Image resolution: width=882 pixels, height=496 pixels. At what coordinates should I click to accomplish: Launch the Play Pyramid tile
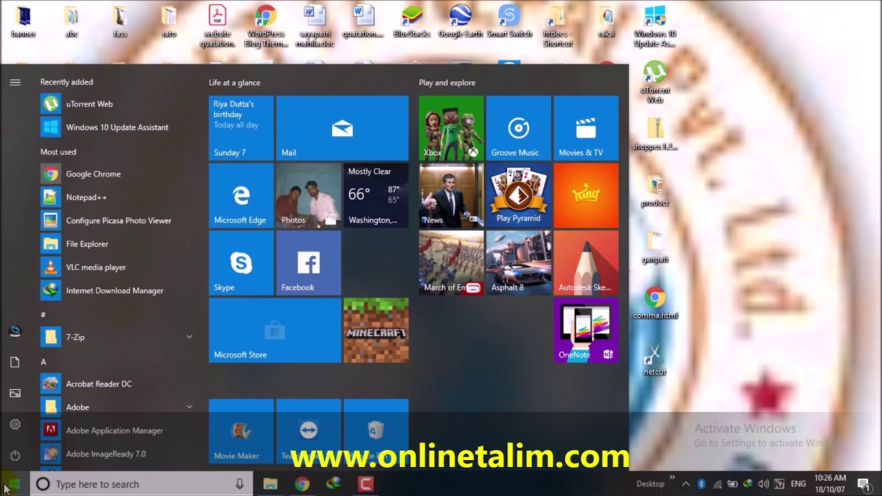pyautogui.click(x=519, y=196)
